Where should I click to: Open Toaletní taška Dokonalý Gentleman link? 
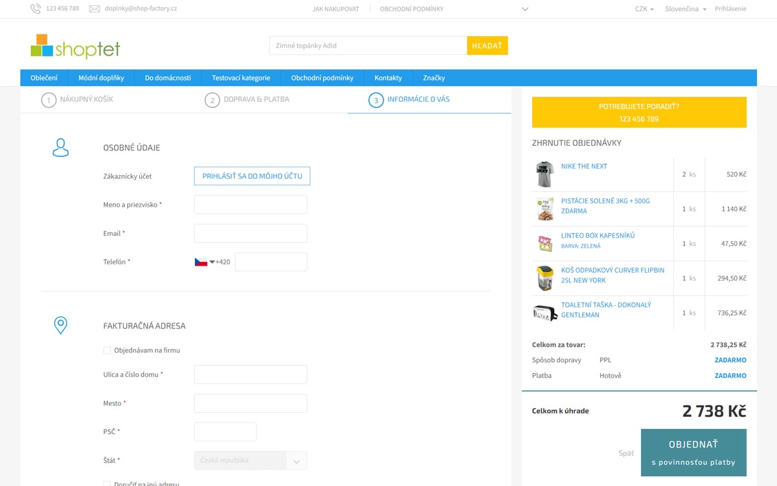pyautogui.click(x=606, y=310)
